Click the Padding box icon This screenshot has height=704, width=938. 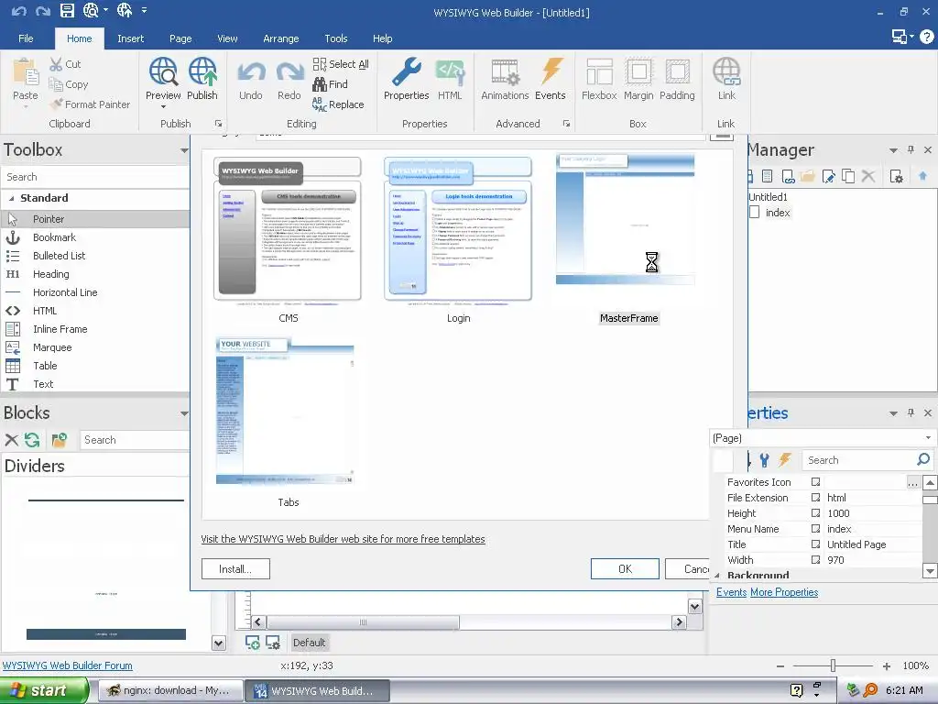click(x=677, y=71)
